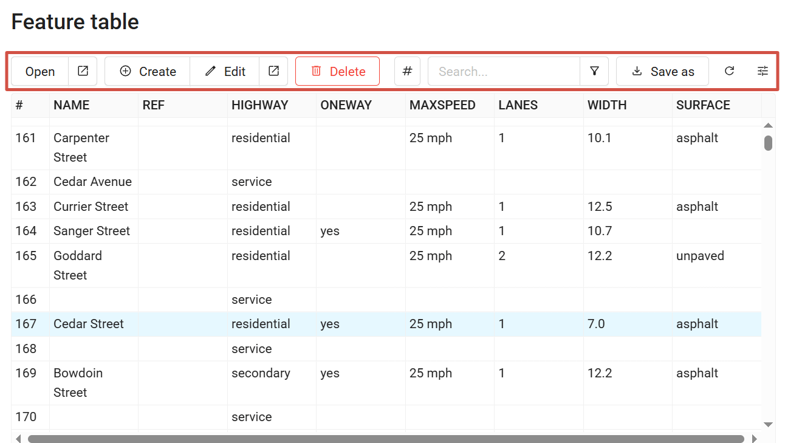Open the filter funnel icon

(594, 71)
